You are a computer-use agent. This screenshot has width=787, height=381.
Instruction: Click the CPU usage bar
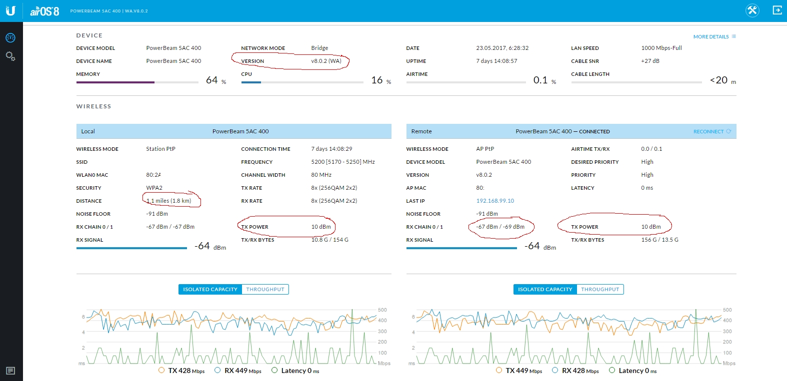coord(302,82)
